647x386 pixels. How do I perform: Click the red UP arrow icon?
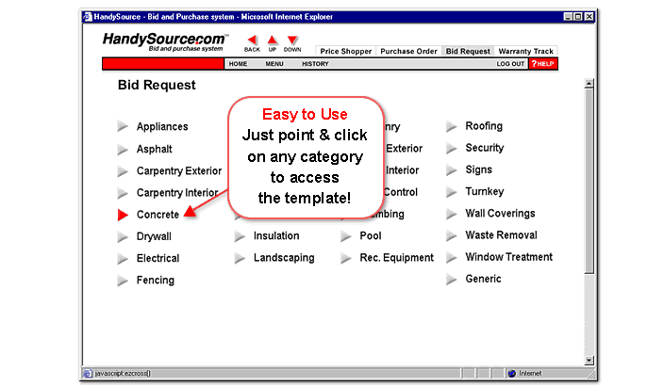(x=273, y=40)
